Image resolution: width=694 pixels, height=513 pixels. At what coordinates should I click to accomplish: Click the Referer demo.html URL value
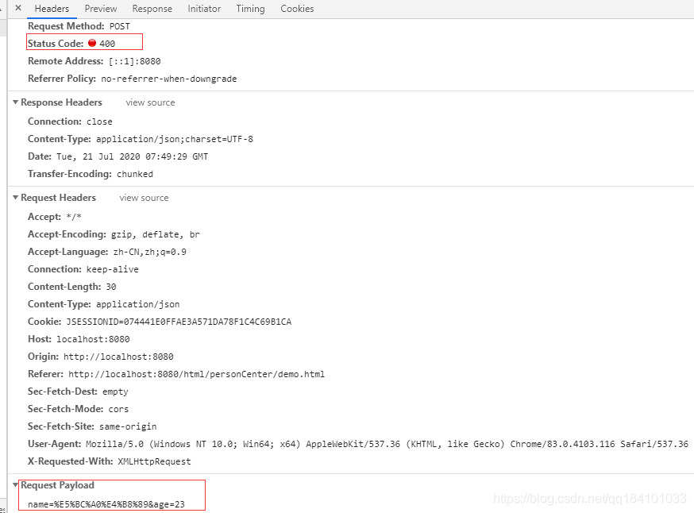(x=196, y=374)
